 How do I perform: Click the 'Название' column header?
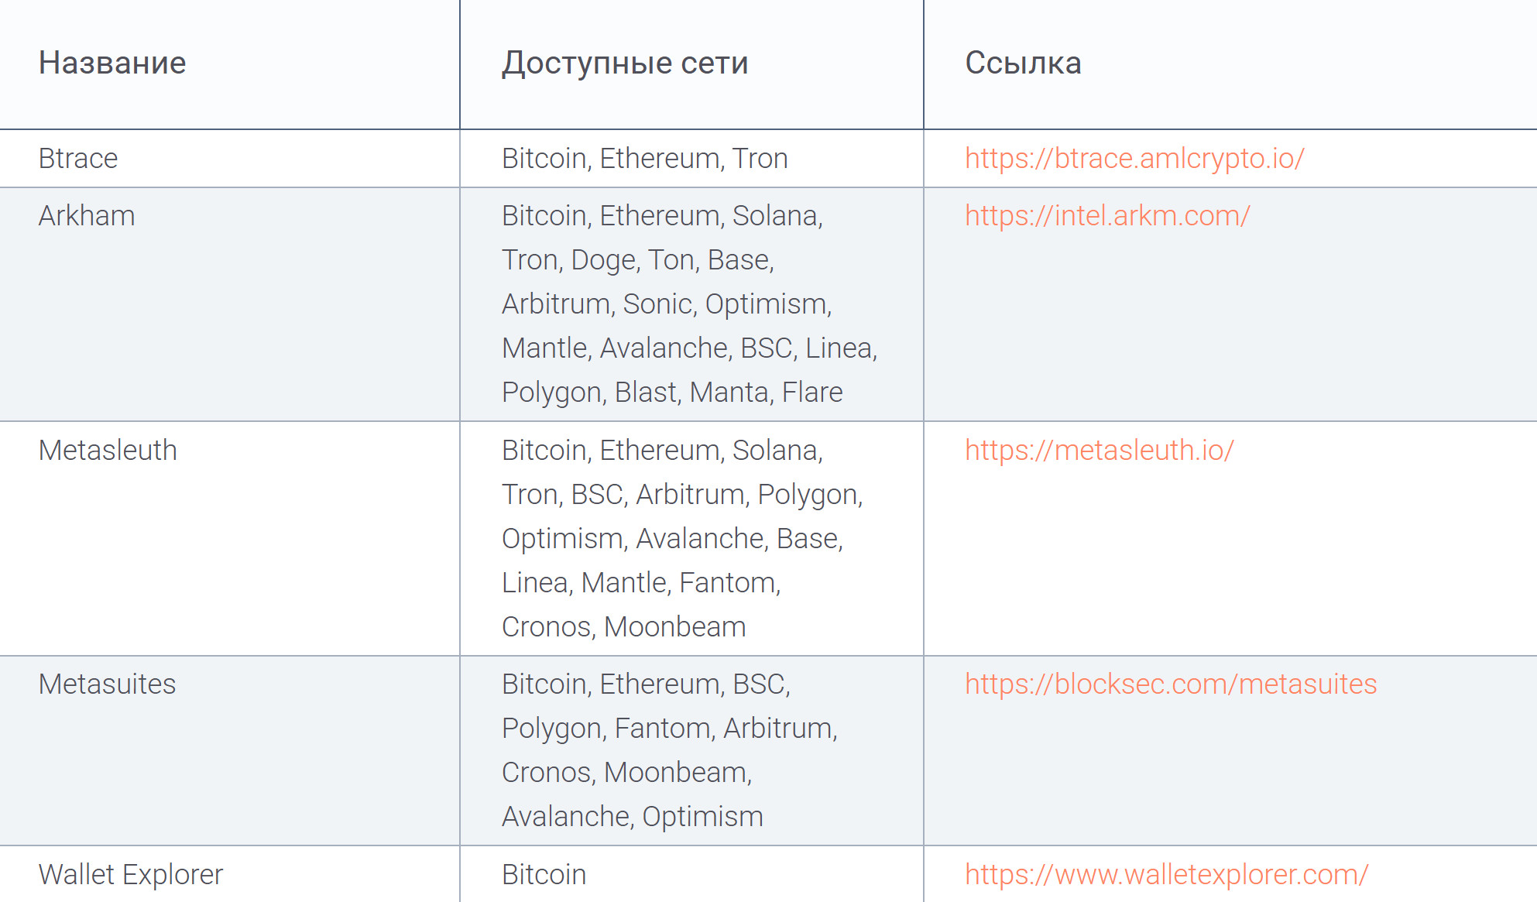112,63
